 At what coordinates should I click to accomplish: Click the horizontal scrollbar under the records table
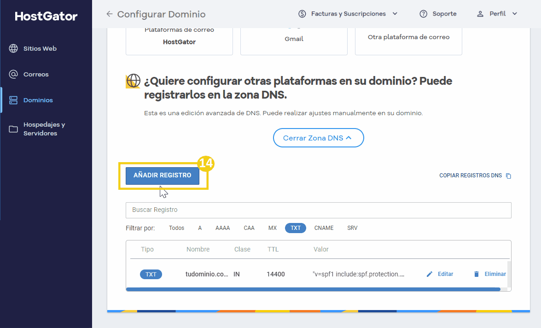tap(313, 289)
